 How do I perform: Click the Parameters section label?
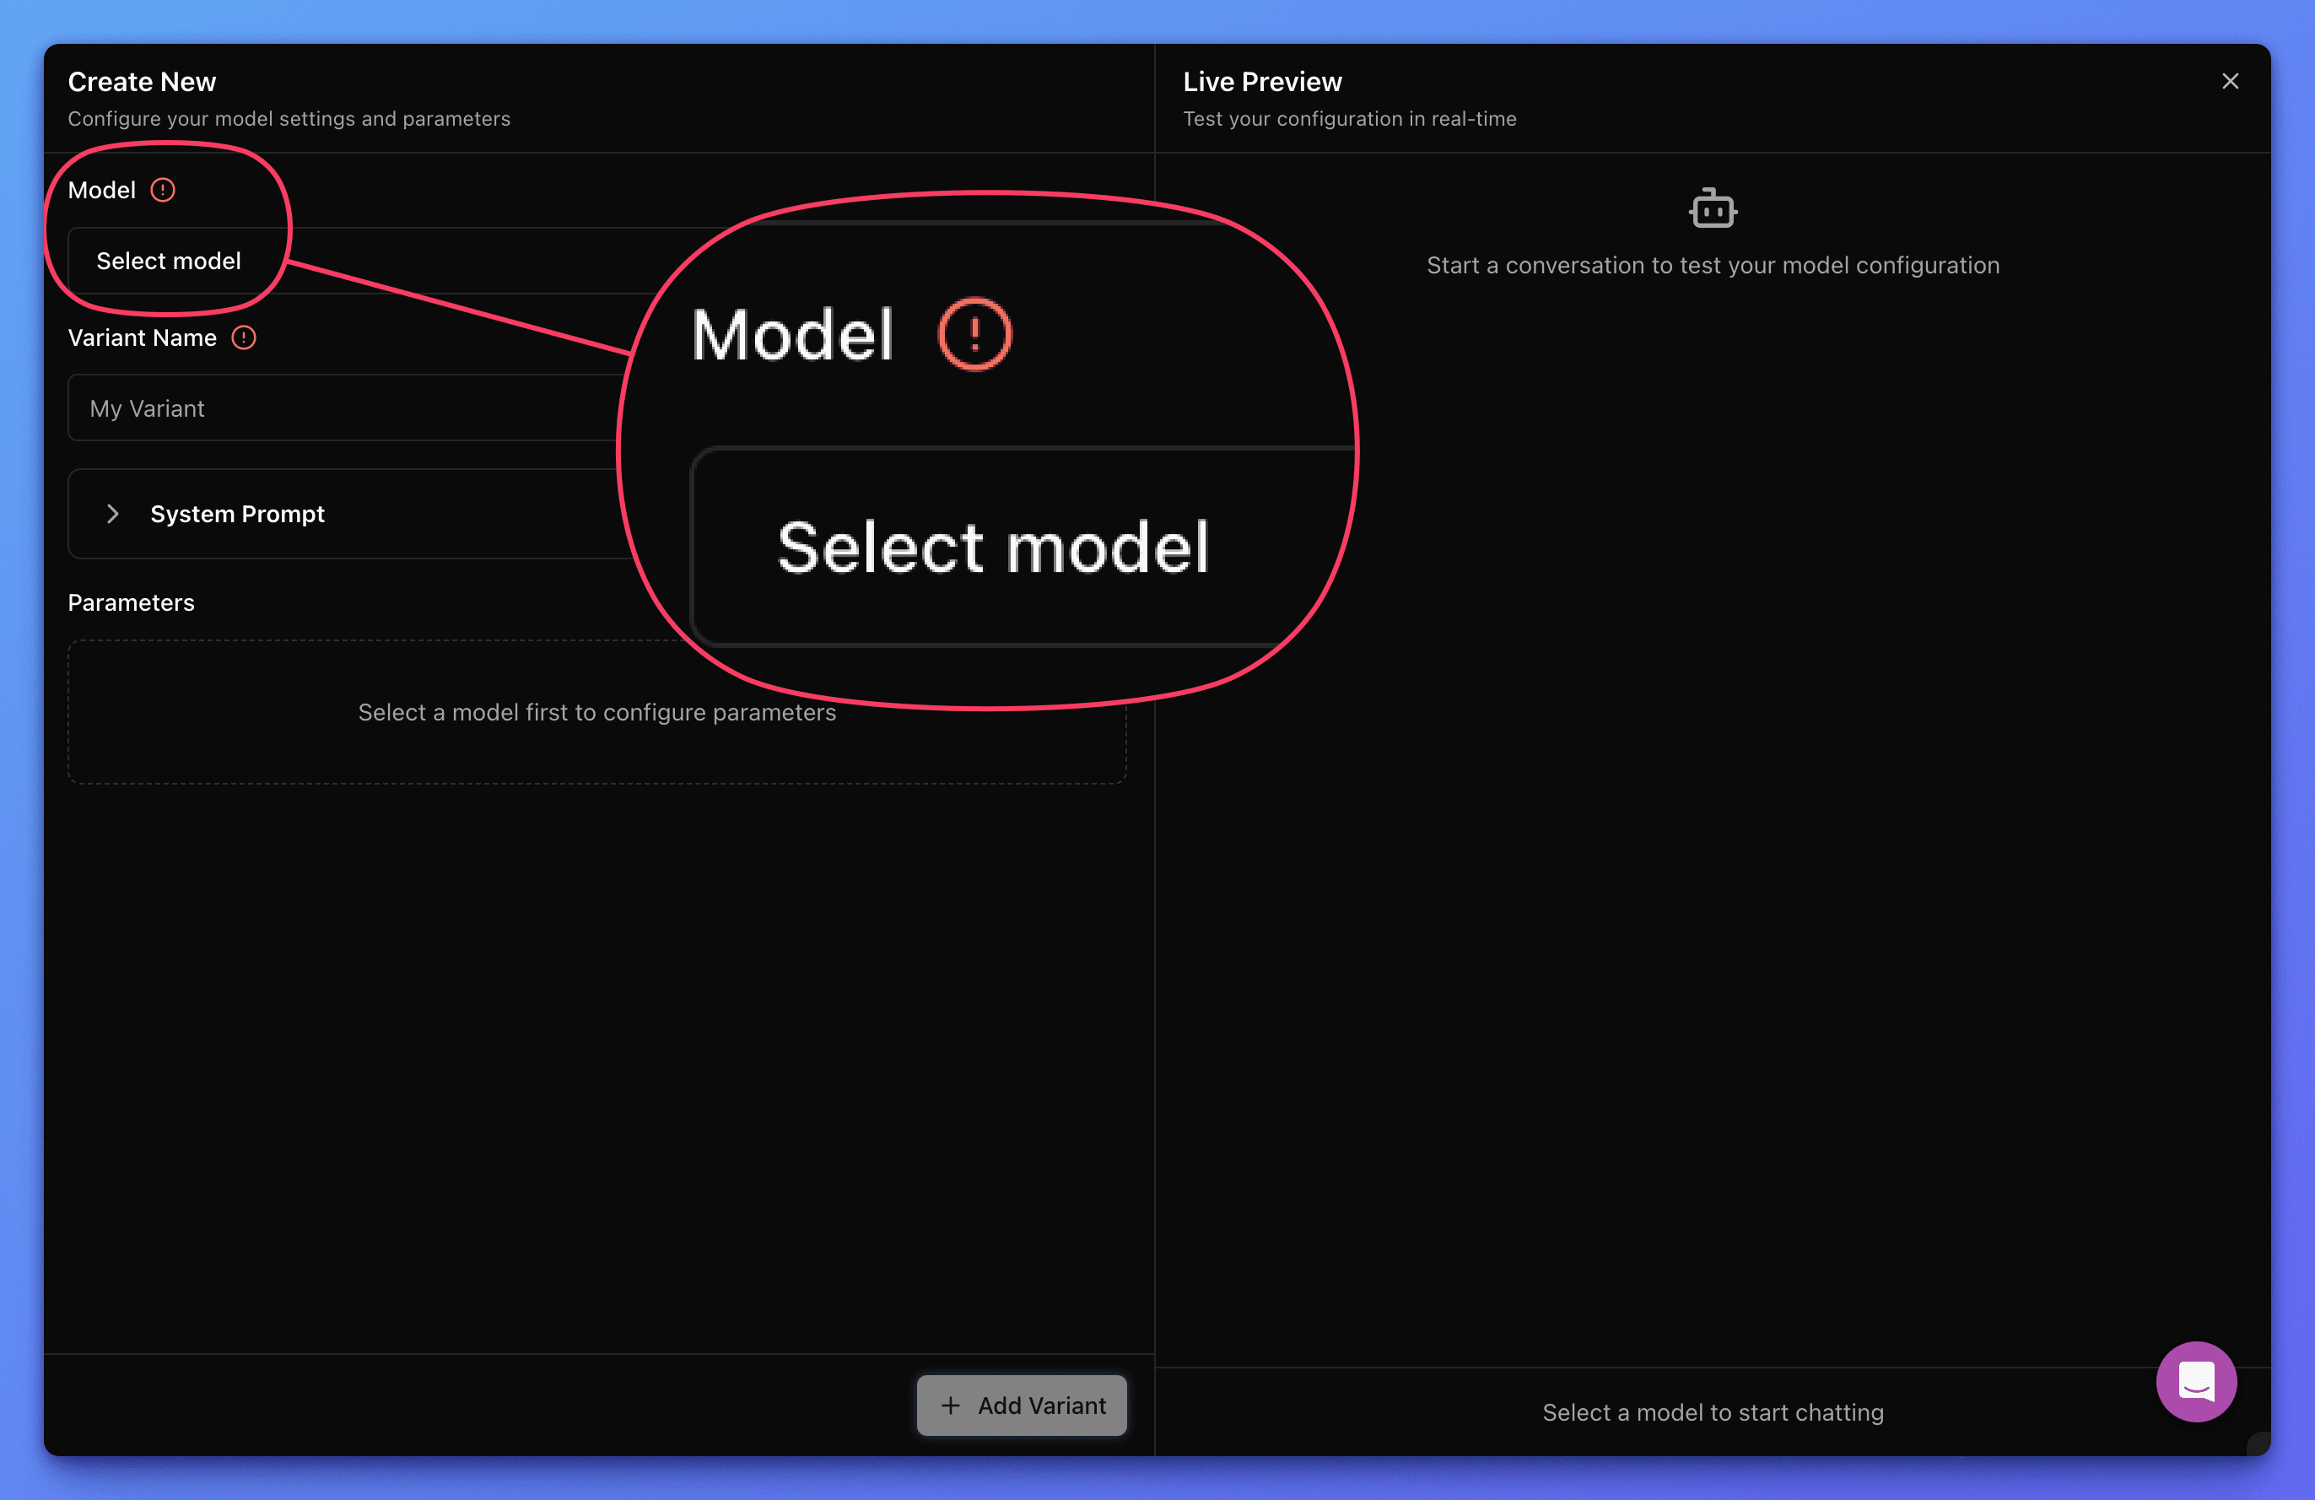coord(132,603)
